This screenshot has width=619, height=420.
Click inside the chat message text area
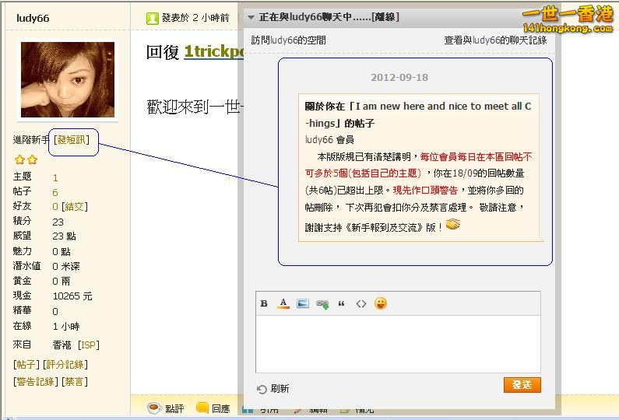pos(398,344)
